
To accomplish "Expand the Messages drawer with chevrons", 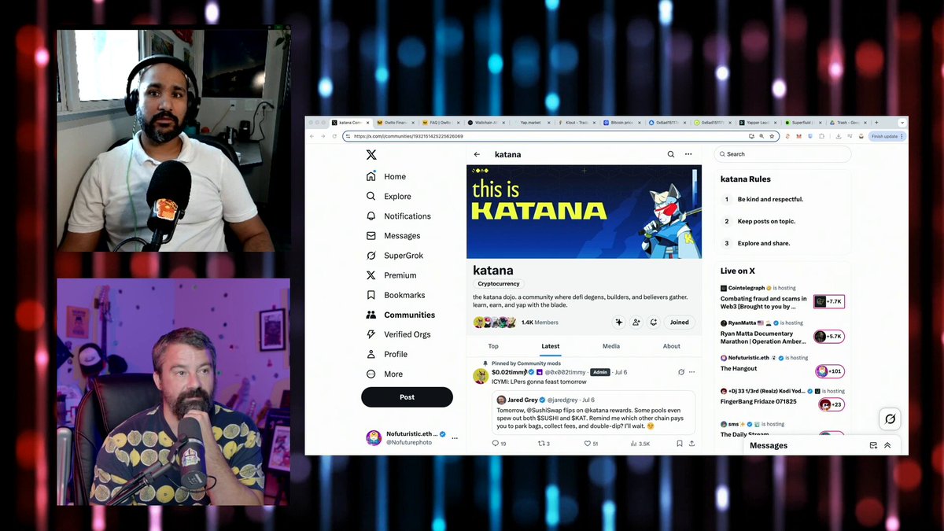I will (x=887, y=445).
